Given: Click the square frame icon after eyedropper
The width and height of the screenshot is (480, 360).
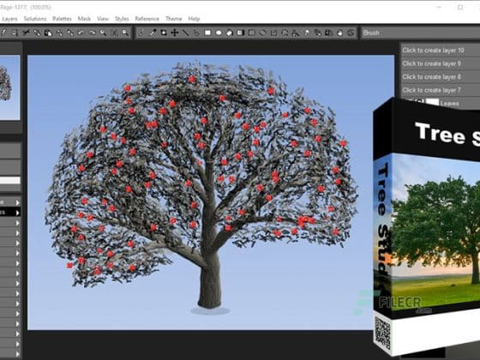Looking at the screenshot, I should pos(164,33).
